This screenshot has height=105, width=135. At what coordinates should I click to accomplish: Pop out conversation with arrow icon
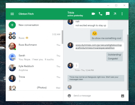click(x=115, y=14)
